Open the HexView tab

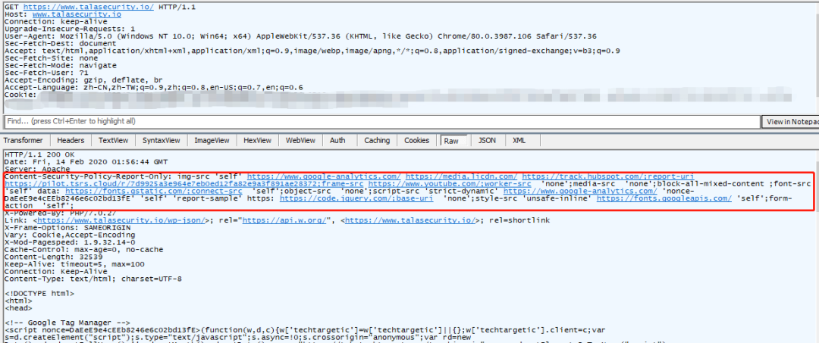tap(257, 141)
